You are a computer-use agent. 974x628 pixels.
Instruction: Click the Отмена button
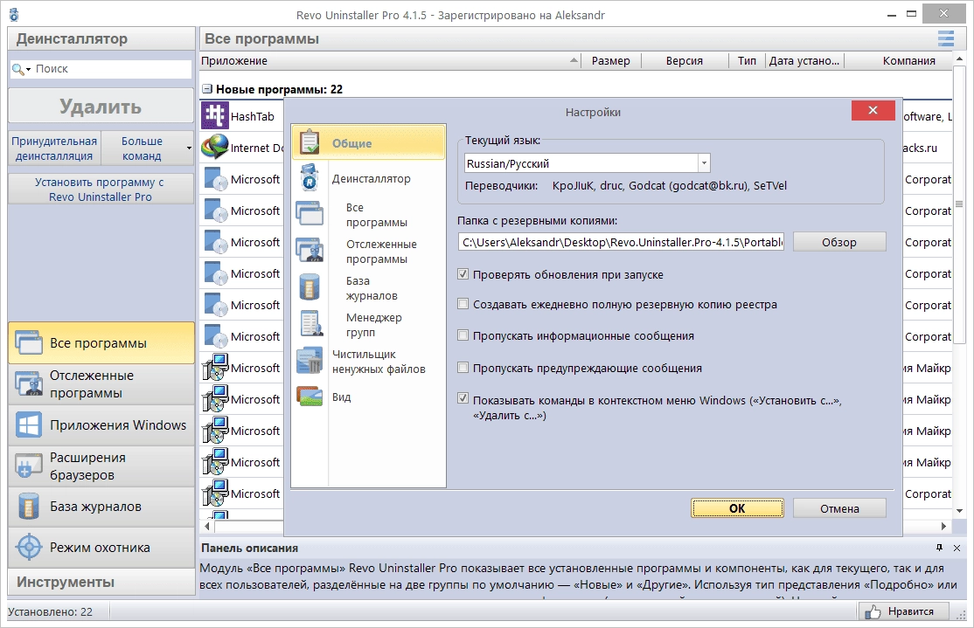coord(839,508)
